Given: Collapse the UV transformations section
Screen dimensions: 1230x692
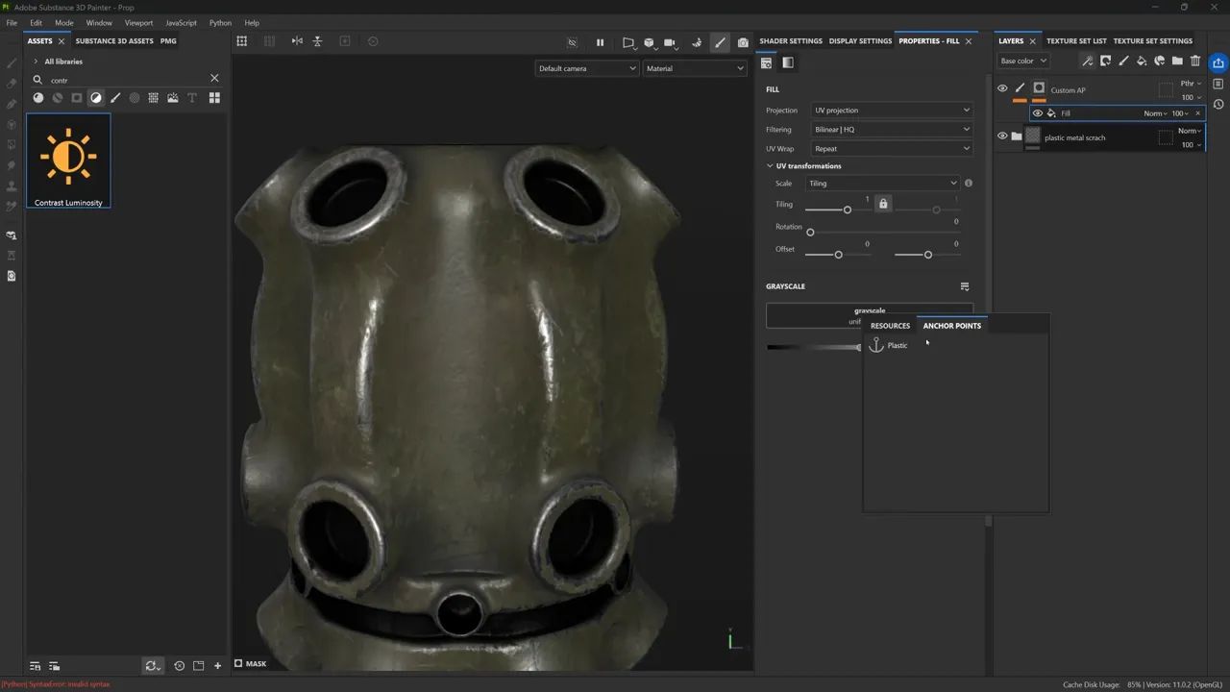Looking at the screenshot, I should pyautogui.click(x=771, y=166).
